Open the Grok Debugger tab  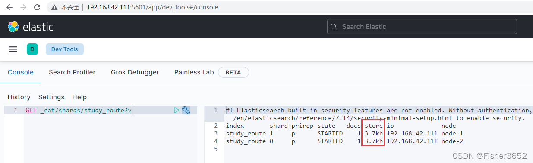(135, 72)
